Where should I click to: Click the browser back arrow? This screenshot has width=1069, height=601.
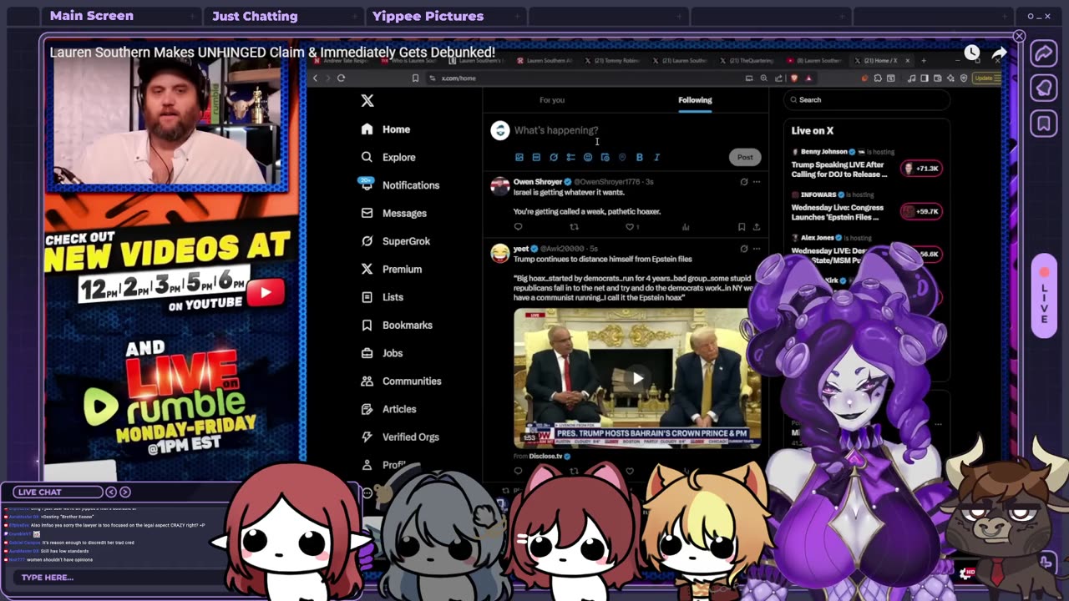[315, 78]
